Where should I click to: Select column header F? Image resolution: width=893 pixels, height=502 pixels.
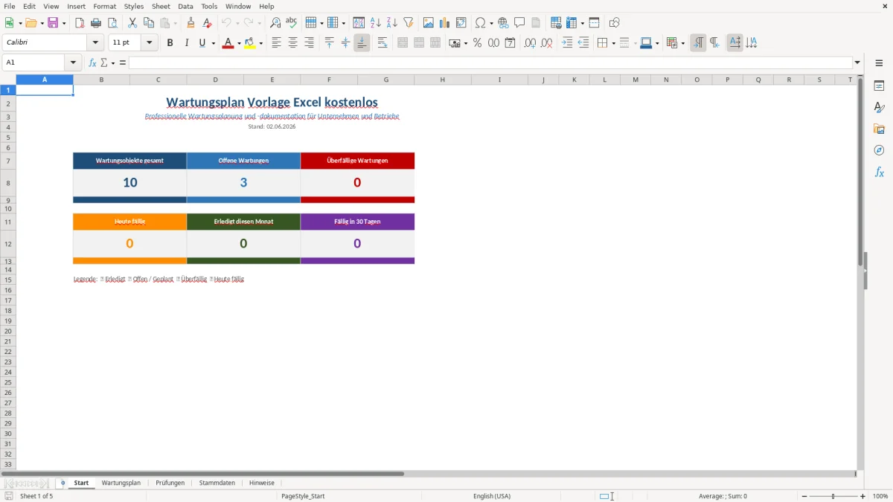(x=329, y=80)
